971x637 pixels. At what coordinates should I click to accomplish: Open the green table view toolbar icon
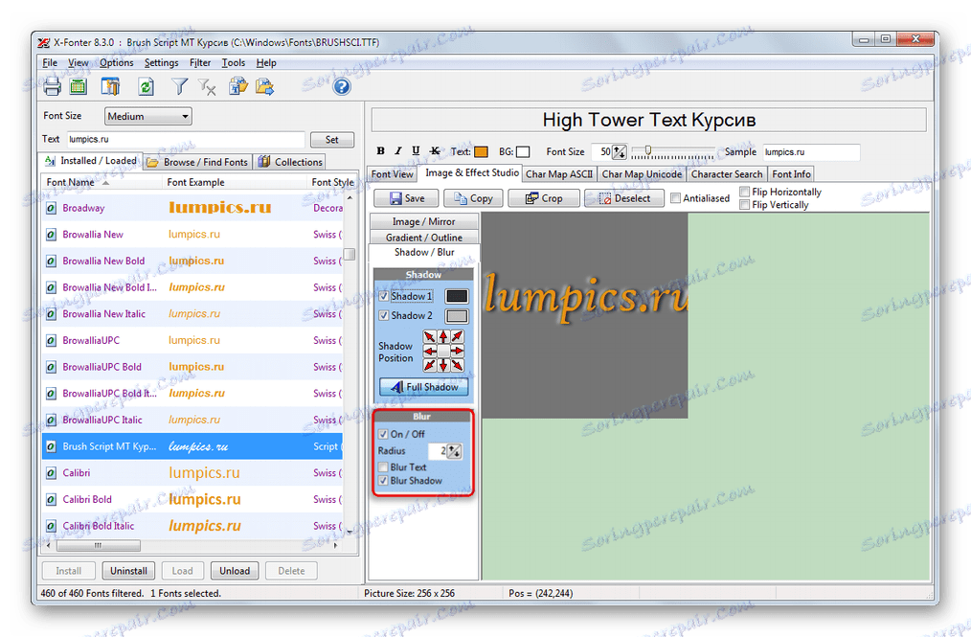79,86
